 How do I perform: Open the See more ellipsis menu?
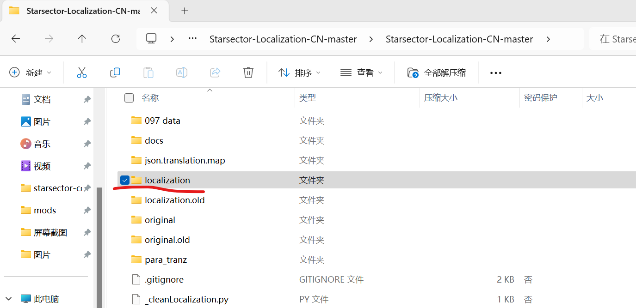pyautogui.click(x=495, y=73)
